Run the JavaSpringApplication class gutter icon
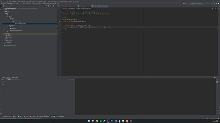 (59, 21)
